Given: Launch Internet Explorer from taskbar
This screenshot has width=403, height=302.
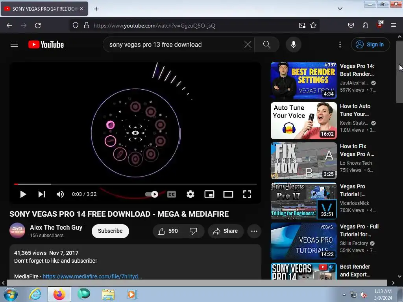Looking at the screenshot, I should pyautogui.click(x=35, y=294).
